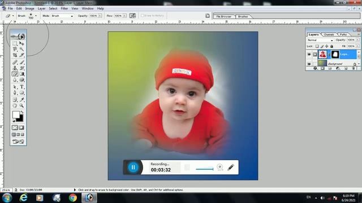Select the Shape tool
362x203 pixels.
[21, 92]
